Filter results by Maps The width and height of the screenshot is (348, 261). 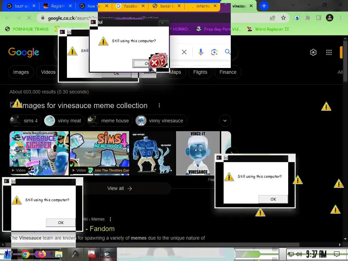pyautogui.click(x=175, y=72)
